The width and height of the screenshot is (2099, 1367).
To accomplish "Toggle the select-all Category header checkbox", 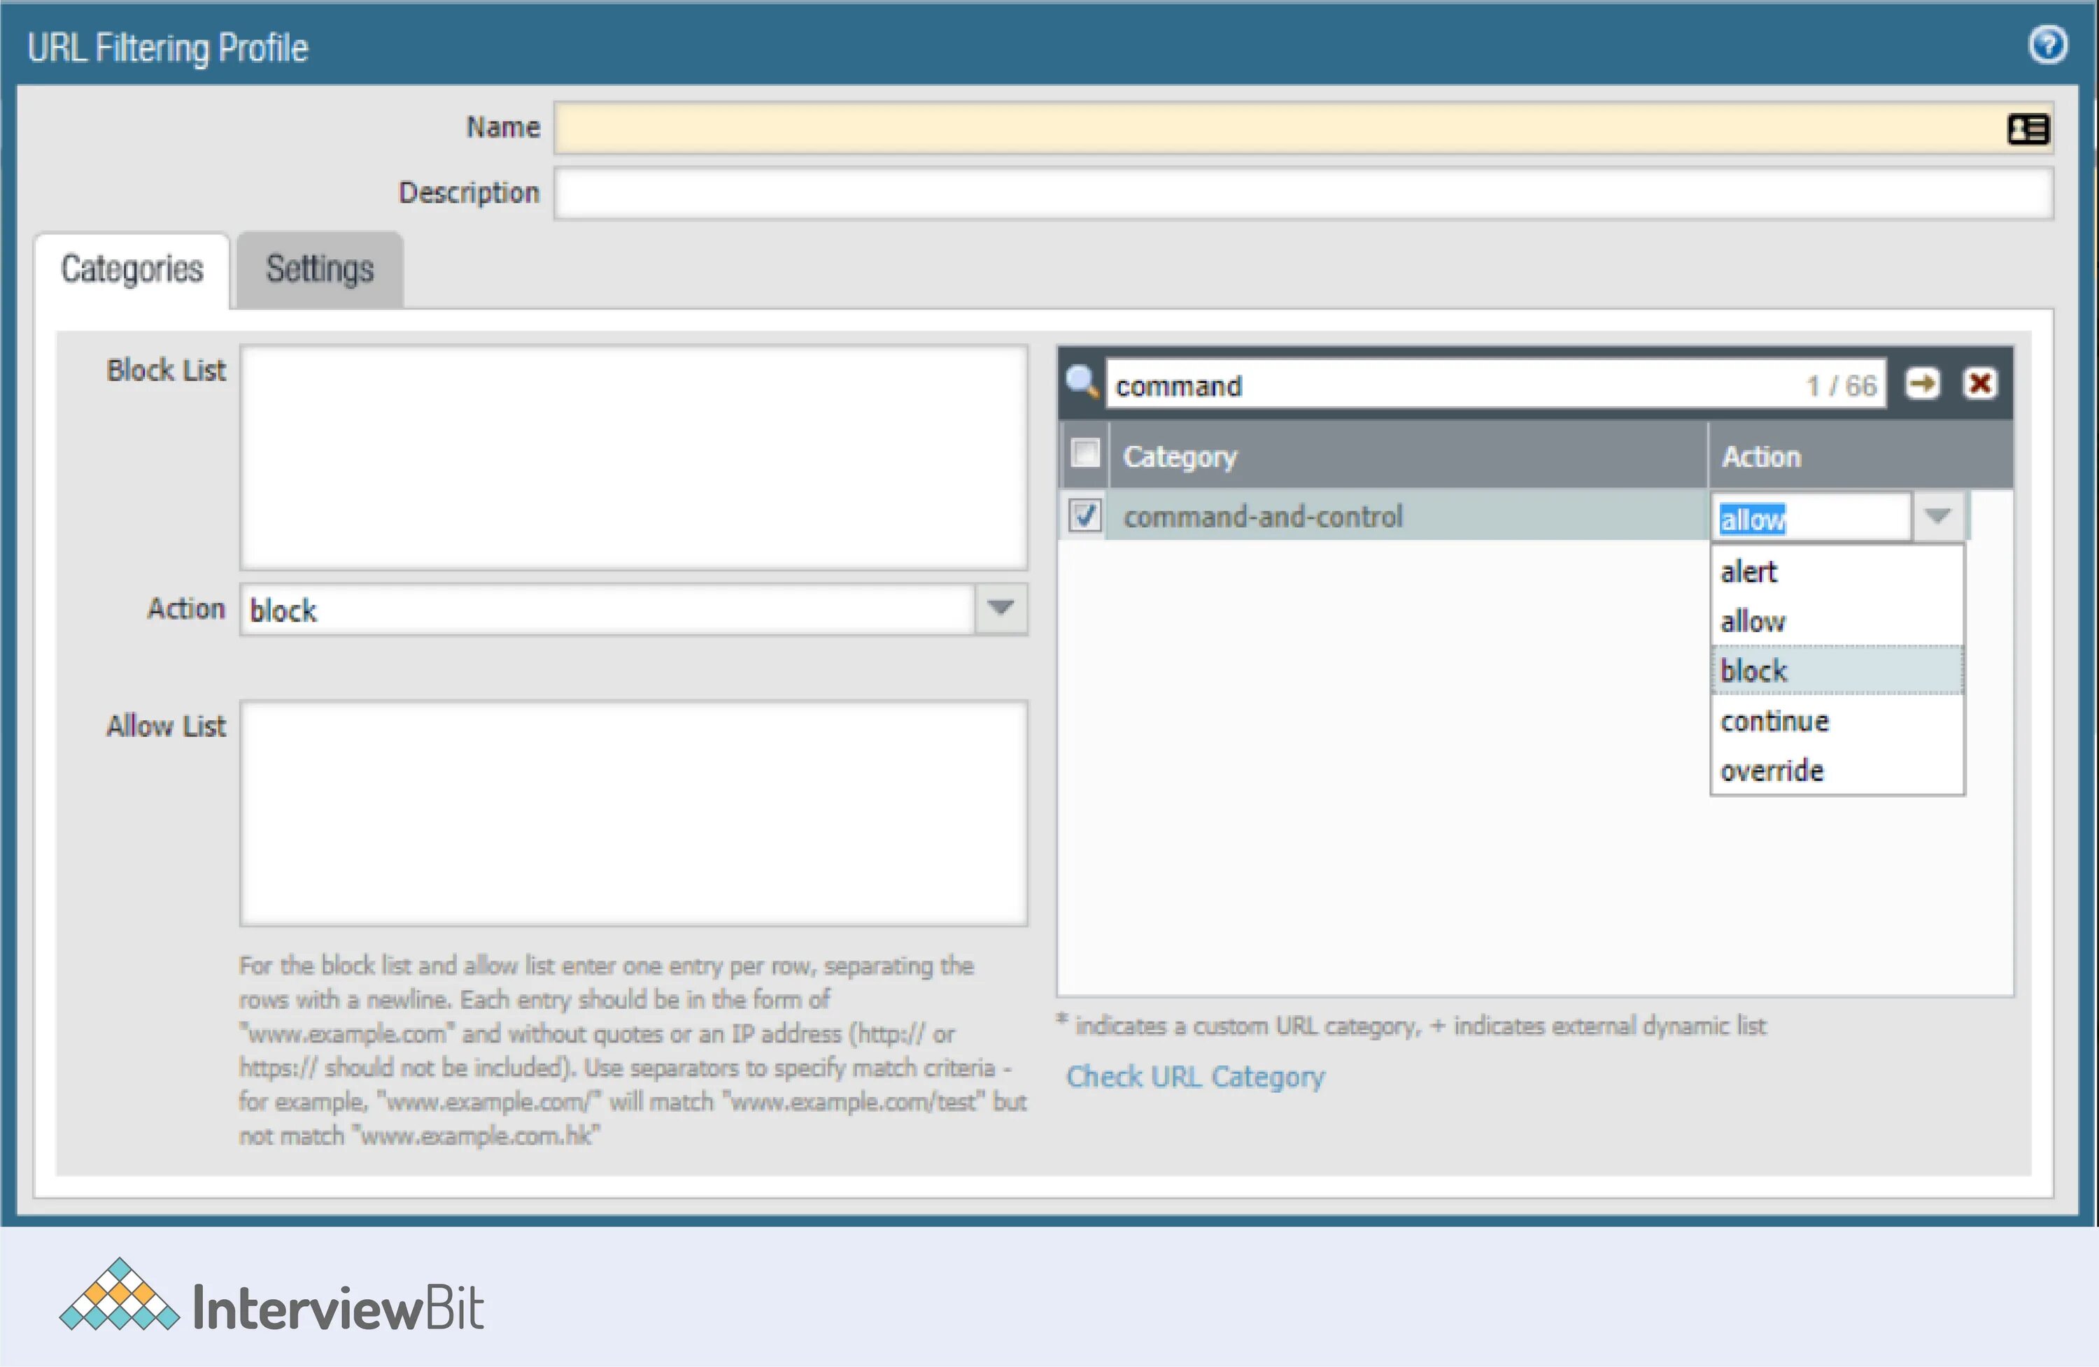I will 1084,454.
